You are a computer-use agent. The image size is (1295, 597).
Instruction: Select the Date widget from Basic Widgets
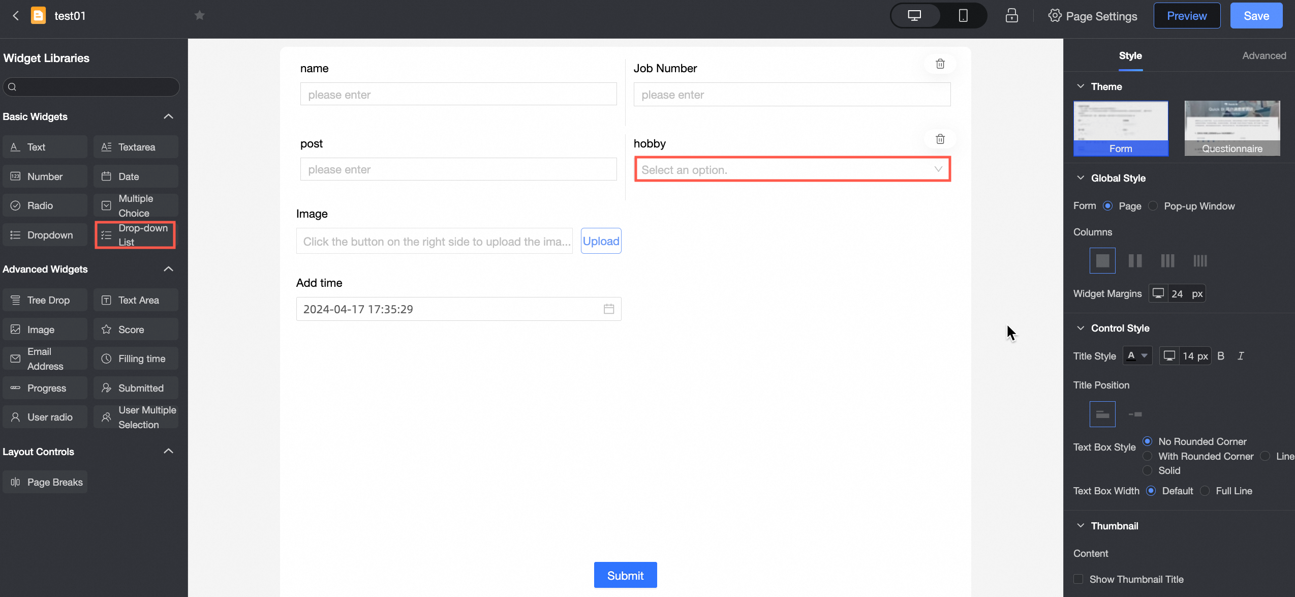point(135,176)
